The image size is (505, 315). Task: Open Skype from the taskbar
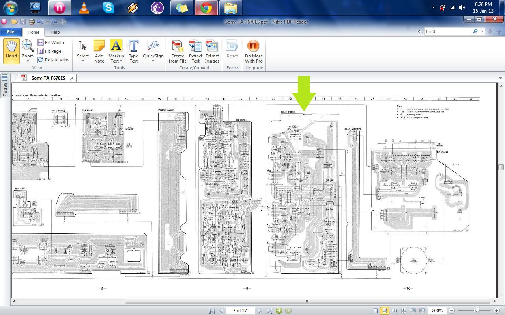point(108,7)
